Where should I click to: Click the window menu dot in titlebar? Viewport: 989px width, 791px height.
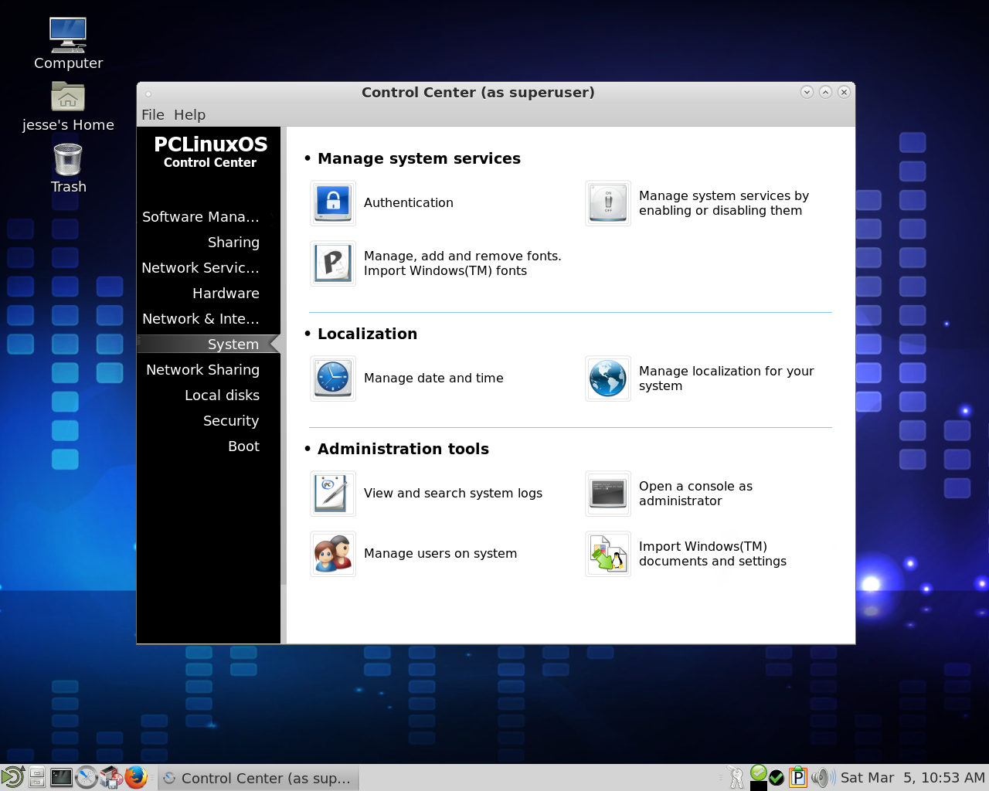tap(148, 93)
